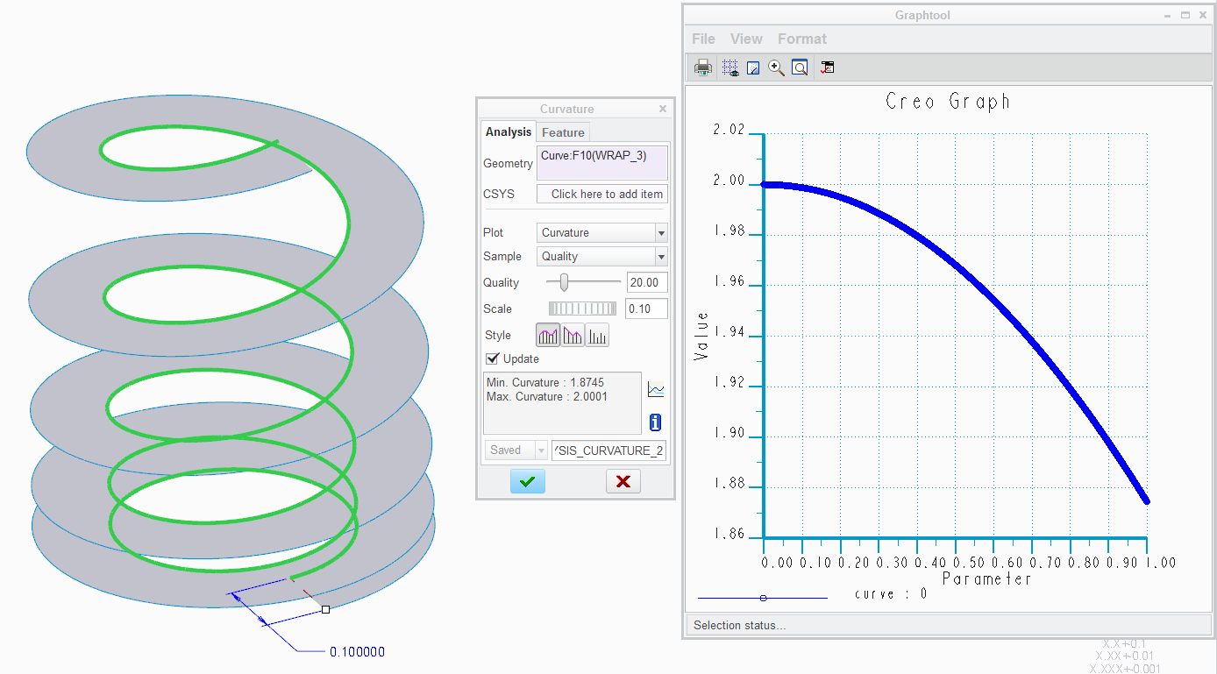1217x674 pixels.
Task: Adjust the Quality slider handle
Action: tap(565, 281)
